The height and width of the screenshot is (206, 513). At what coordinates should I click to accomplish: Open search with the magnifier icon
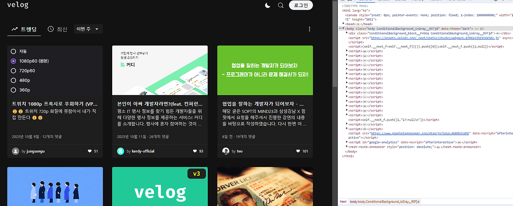click(281, 5)
